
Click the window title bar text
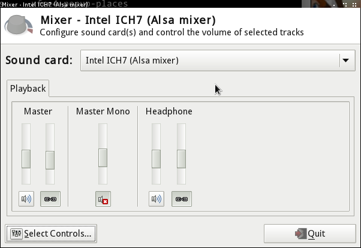44,4
